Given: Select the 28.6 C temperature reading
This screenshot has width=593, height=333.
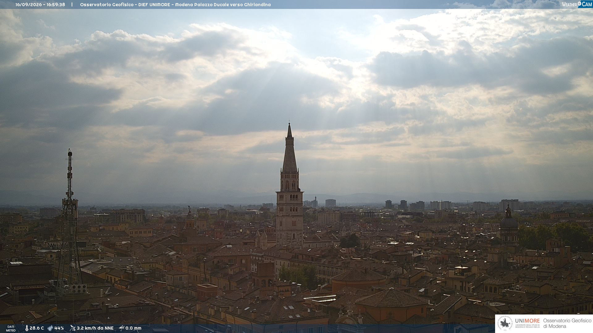Looking at the screenshot, I should [x=37, y=328].
